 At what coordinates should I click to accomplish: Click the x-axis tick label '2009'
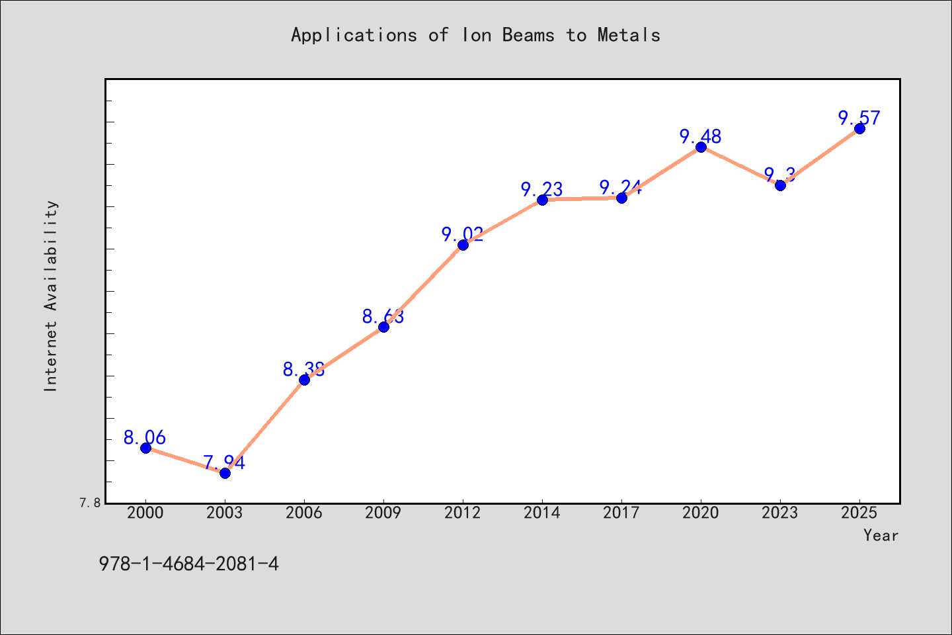pos(383,513)
